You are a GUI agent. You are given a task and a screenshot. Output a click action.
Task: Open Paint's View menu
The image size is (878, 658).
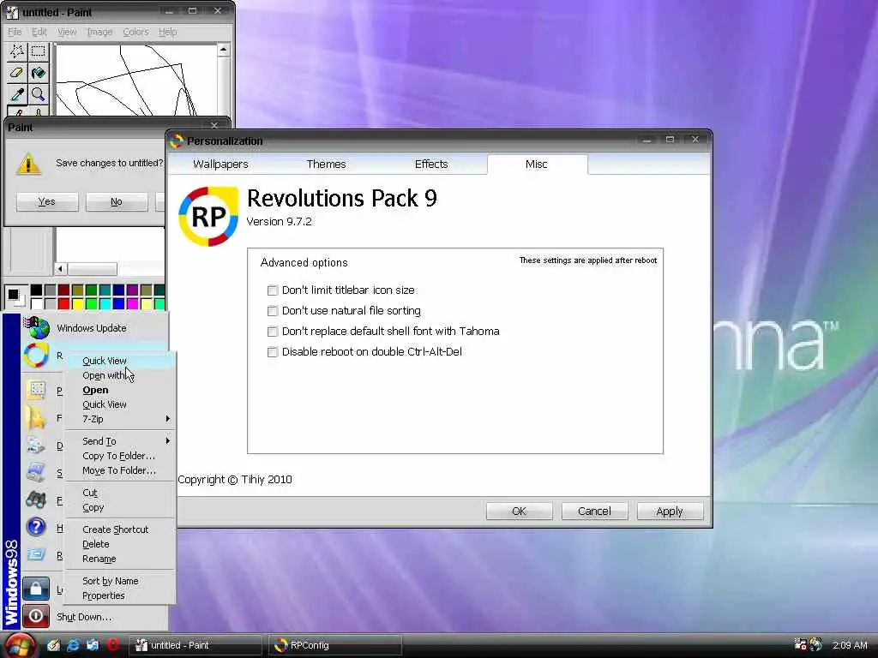pyautogui.click(x=67, y=32)
